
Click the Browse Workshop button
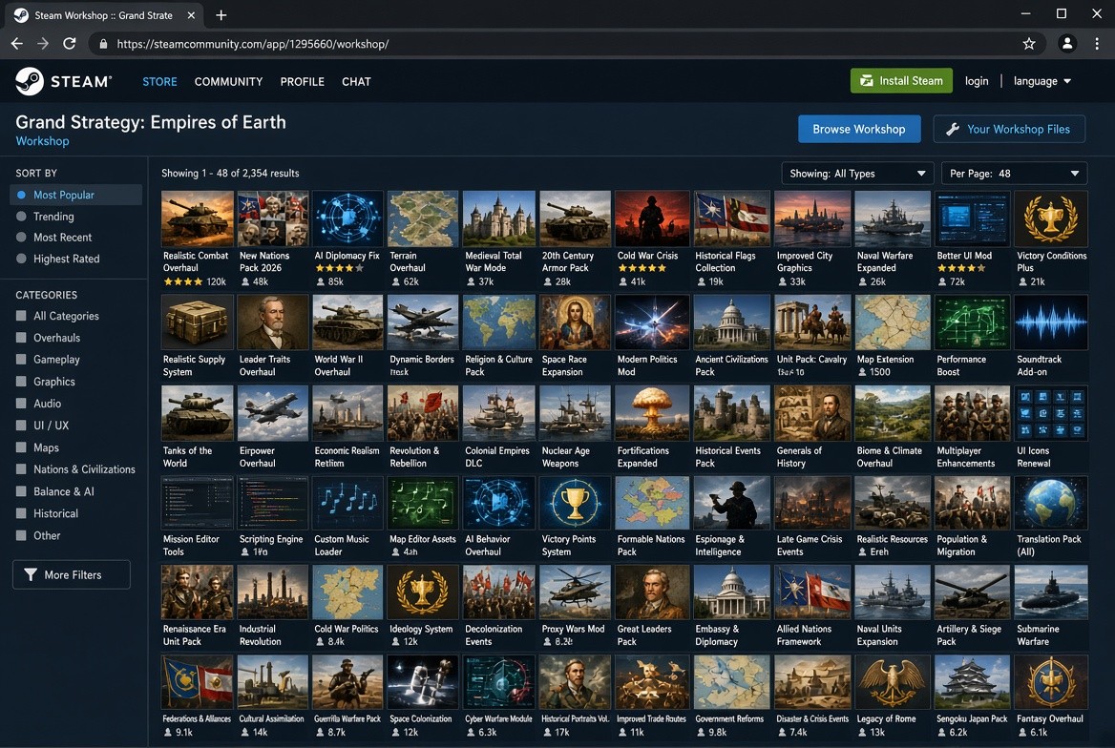tap(859, 130)
